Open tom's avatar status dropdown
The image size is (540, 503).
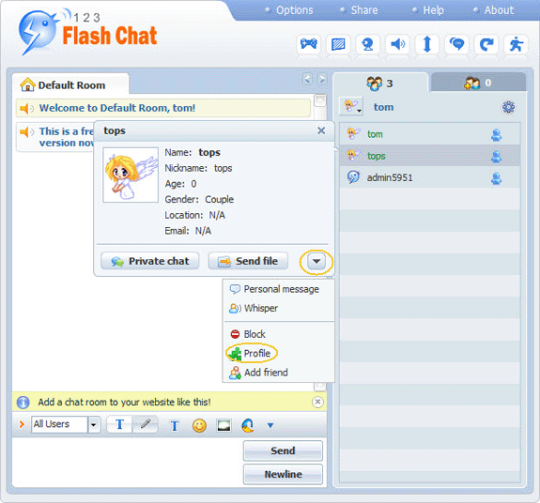351,106
